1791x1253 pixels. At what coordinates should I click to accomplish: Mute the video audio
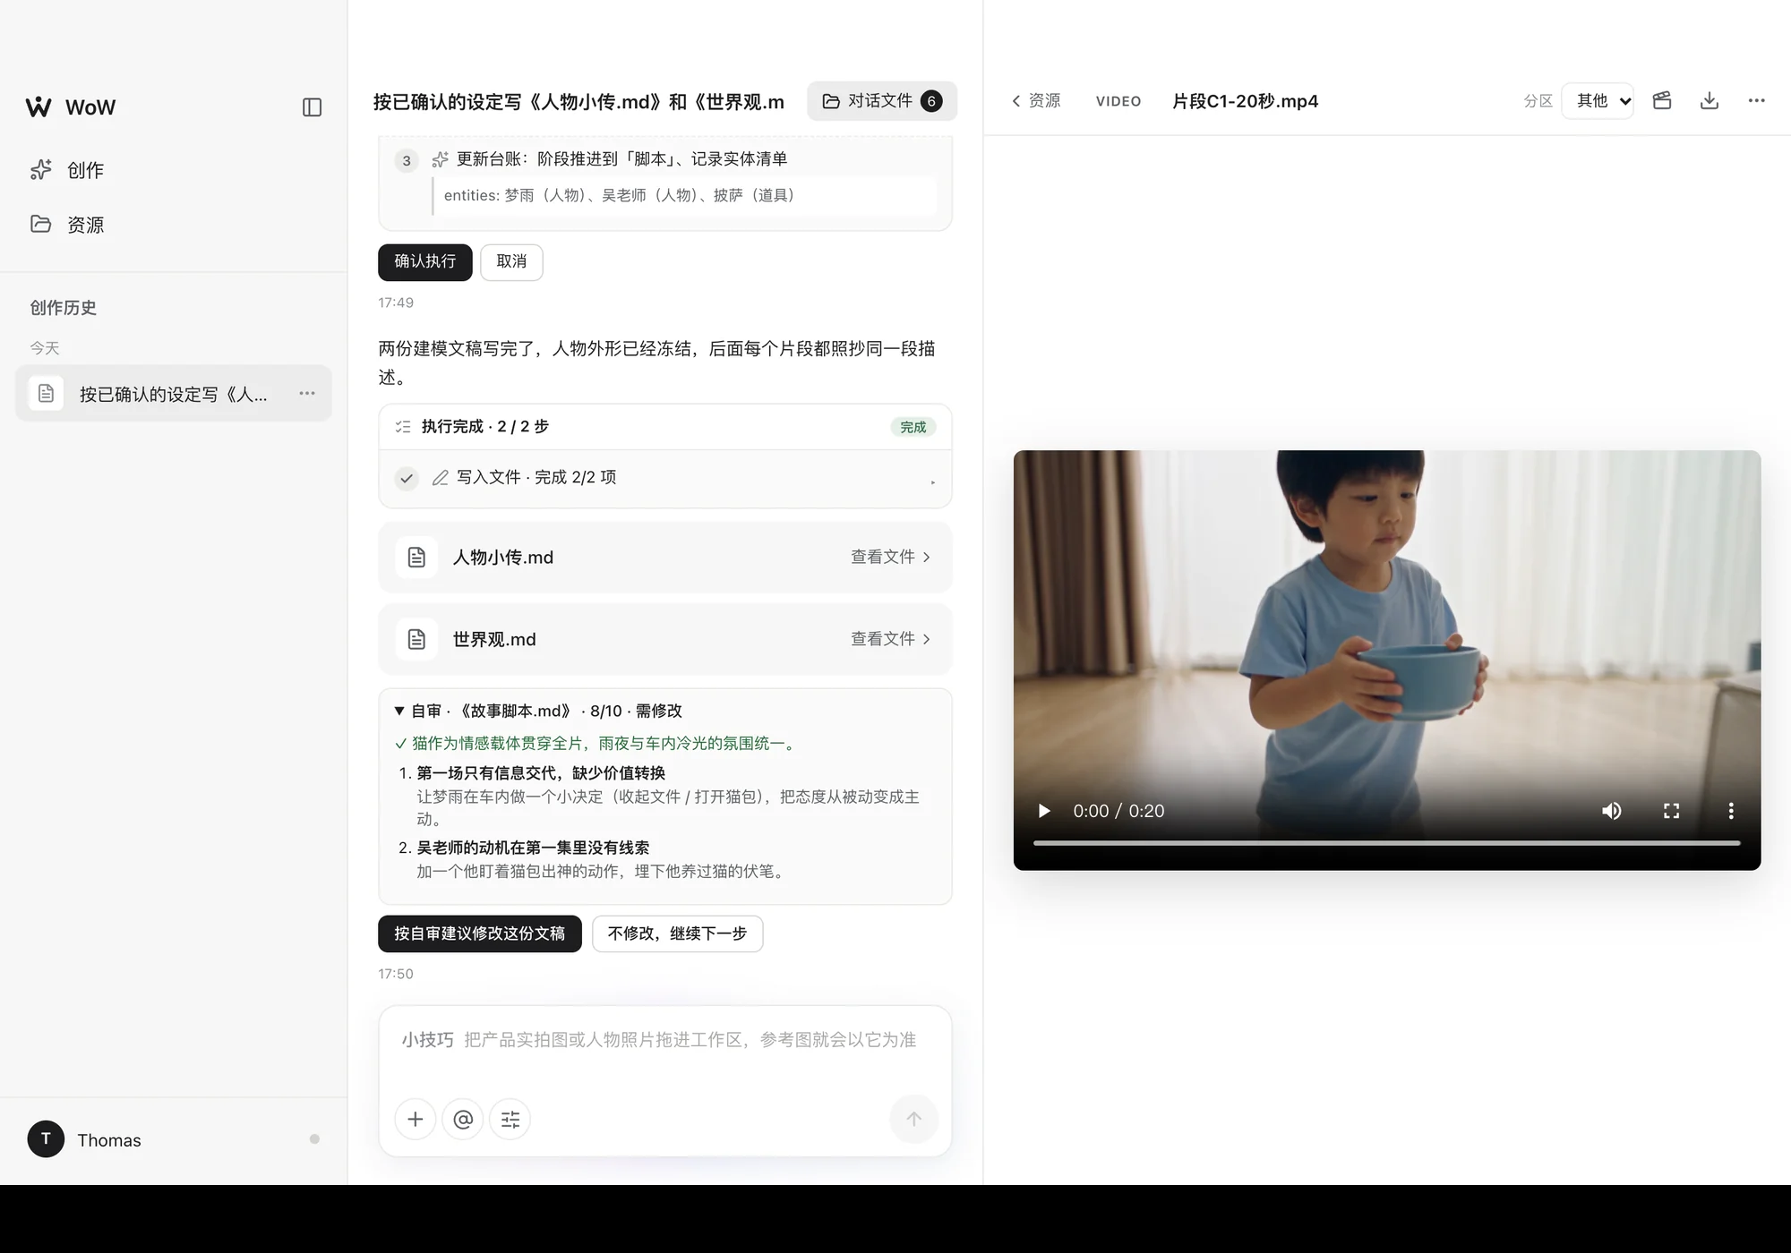1612,811
